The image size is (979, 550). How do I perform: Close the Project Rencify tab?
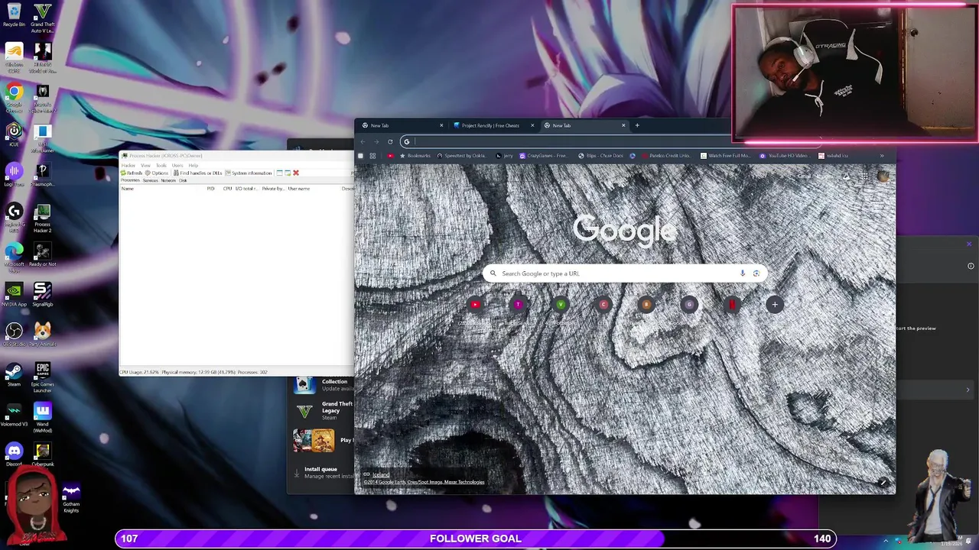tap(532, 125)
